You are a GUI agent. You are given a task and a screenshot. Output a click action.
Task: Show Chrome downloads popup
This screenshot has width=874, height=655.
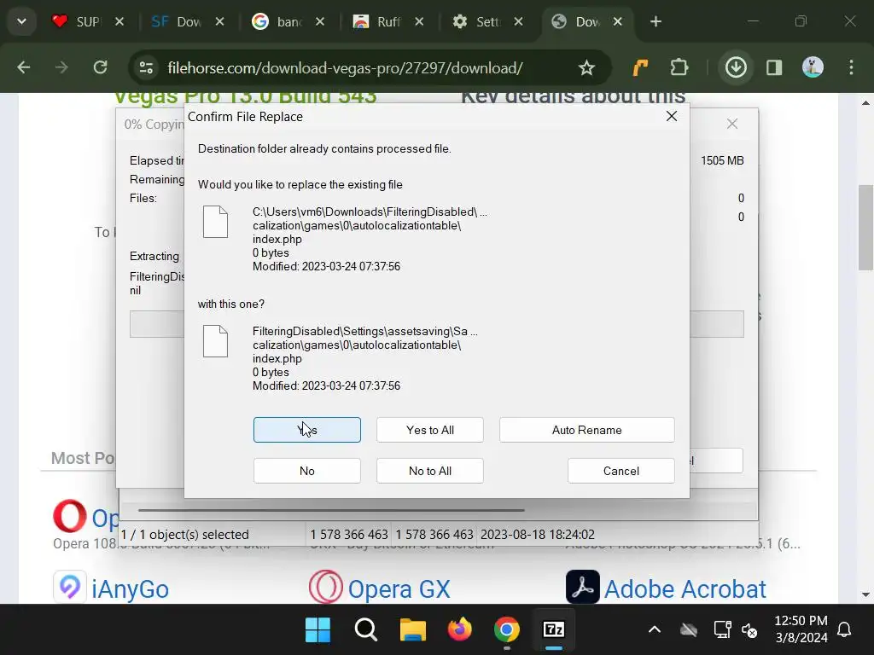pos(736,67)
